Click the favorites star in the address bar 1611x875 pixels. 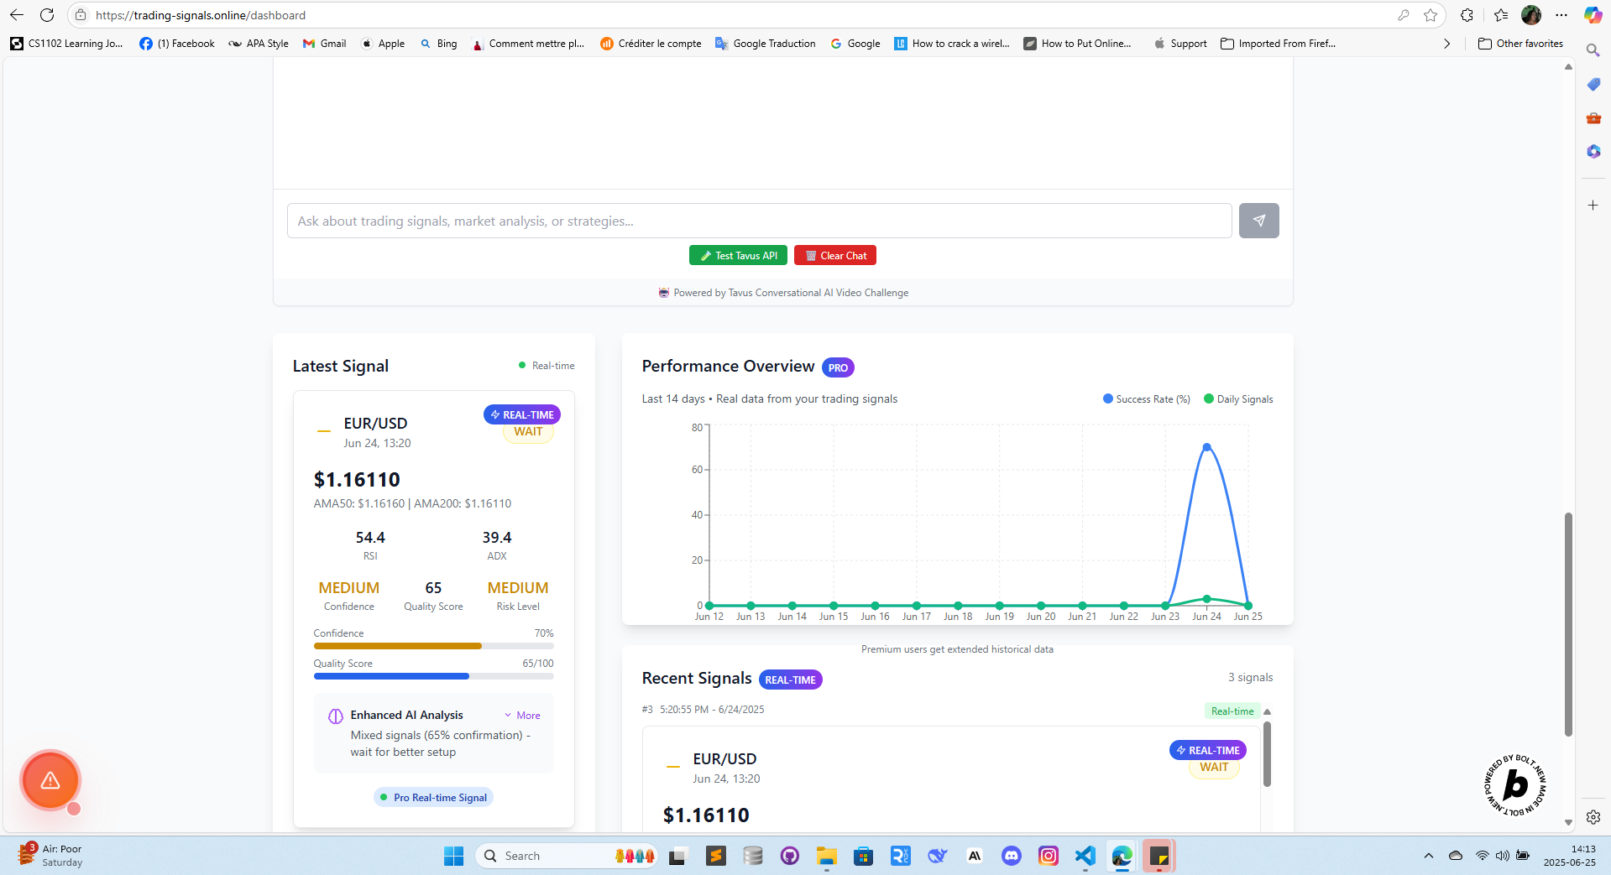pyautogui.click(x=1431, y=15)
